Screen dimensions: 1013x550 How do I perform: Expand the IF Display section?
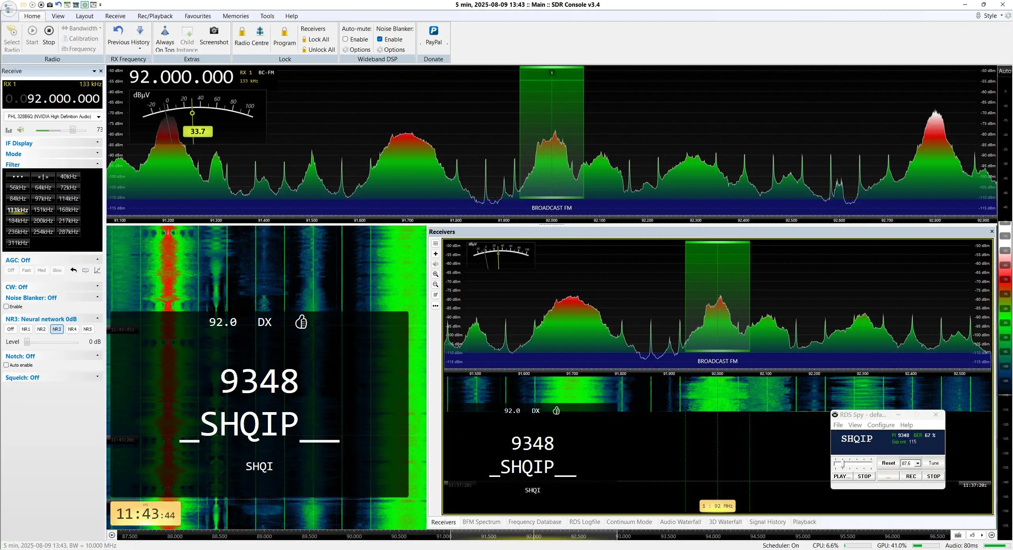(53, 143)
